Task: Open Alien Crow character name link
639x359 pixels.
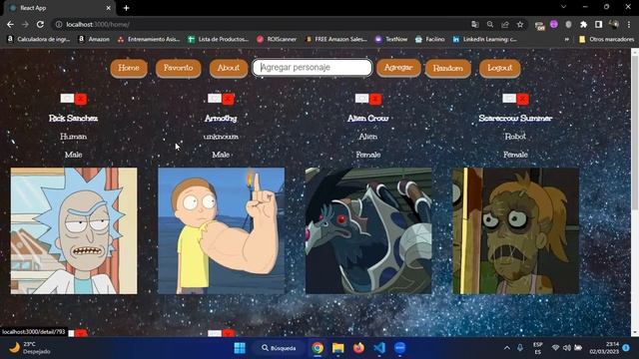Action: [x=368, y=118]
